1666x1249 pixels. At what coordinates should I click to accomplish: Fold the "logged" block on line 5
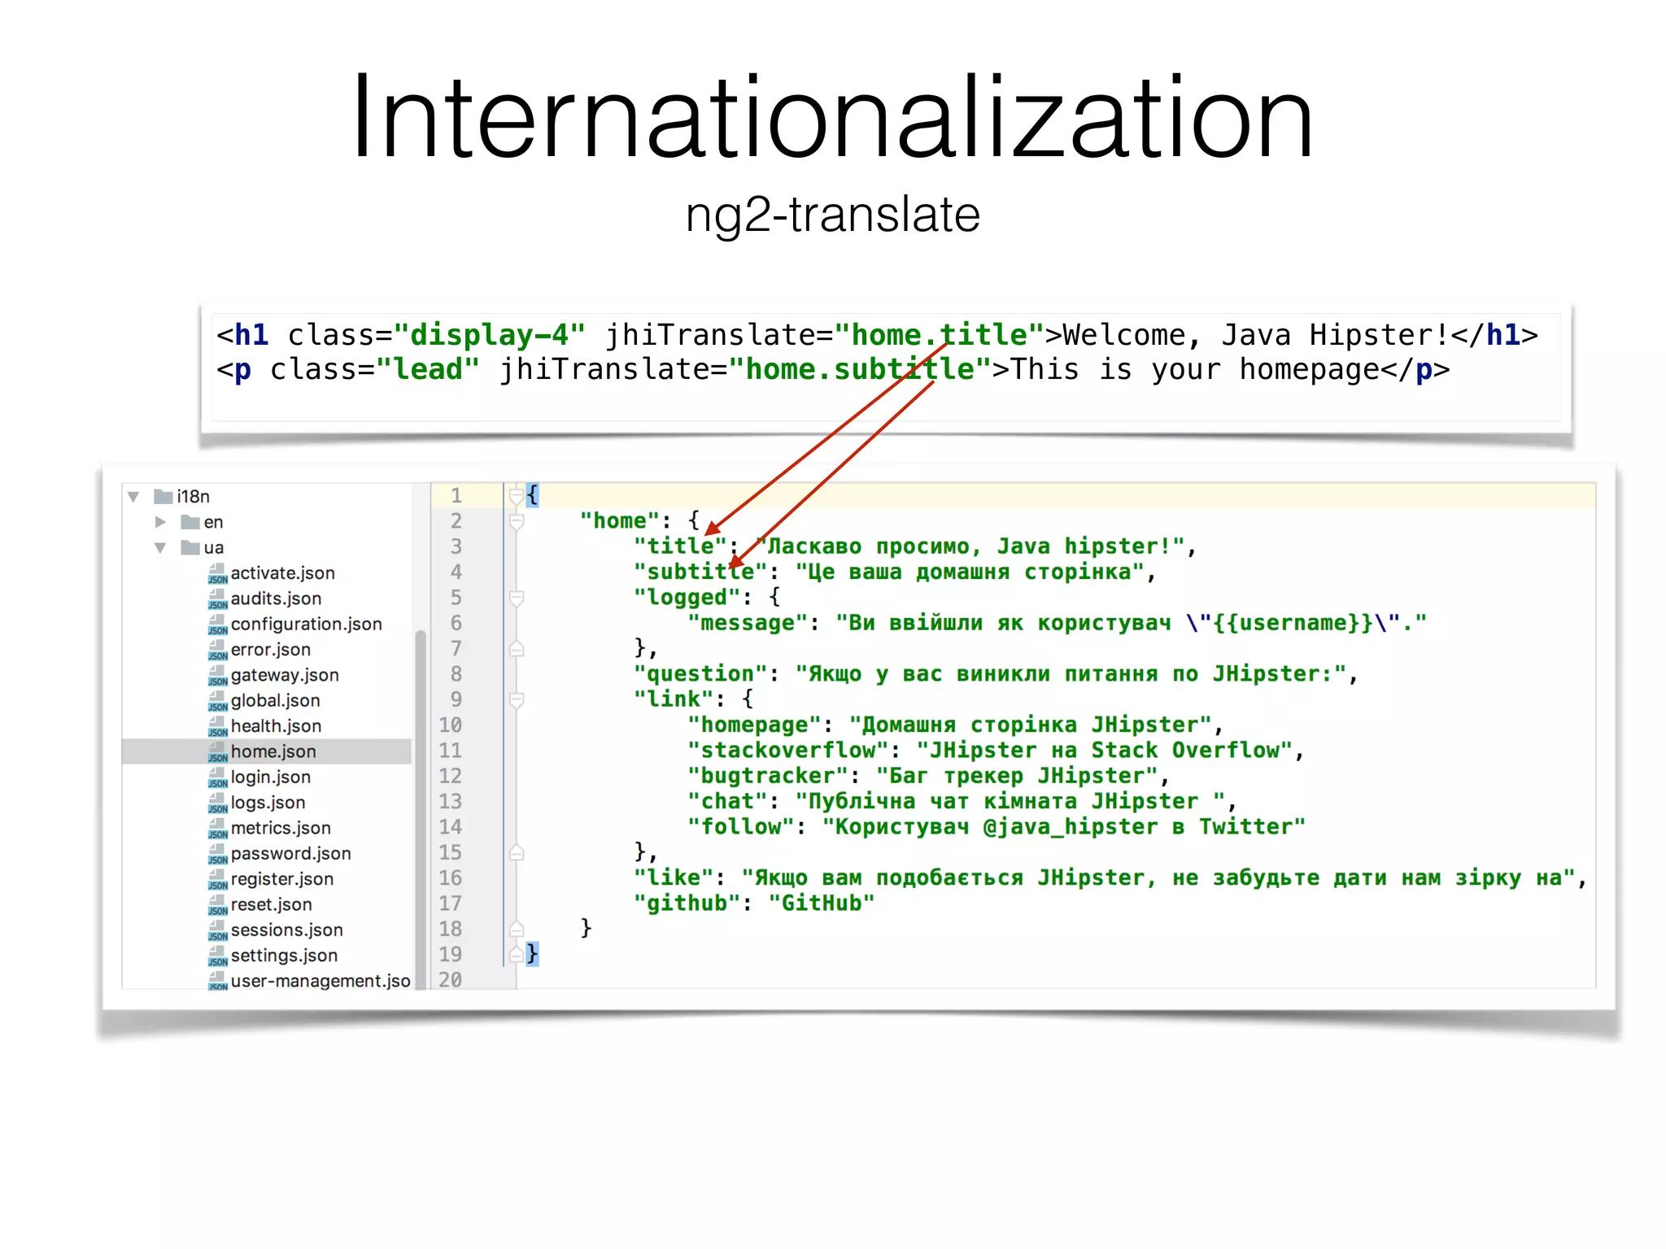[x=517, y=598]
